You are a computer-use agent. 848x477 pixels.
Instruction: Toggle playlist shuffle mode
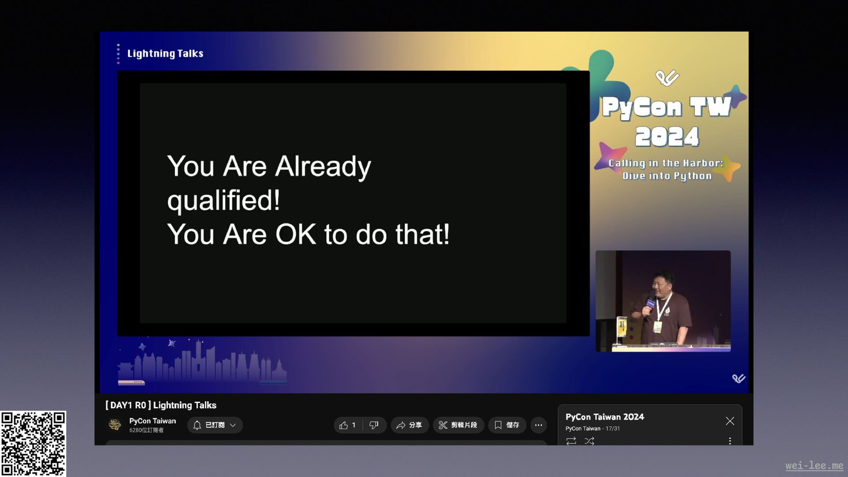[x=589, y=441]
